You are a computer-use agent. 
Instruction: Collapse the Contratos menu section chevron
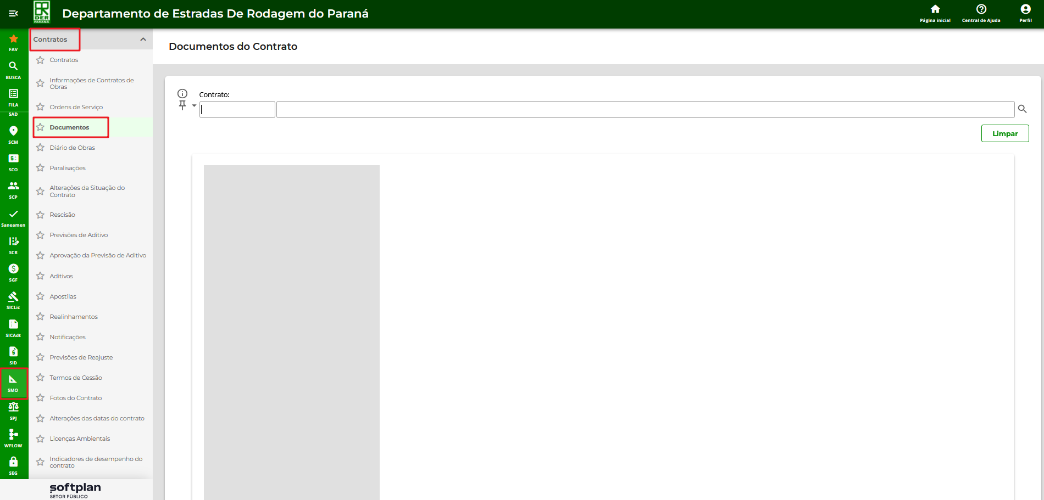tap(143, 40)
